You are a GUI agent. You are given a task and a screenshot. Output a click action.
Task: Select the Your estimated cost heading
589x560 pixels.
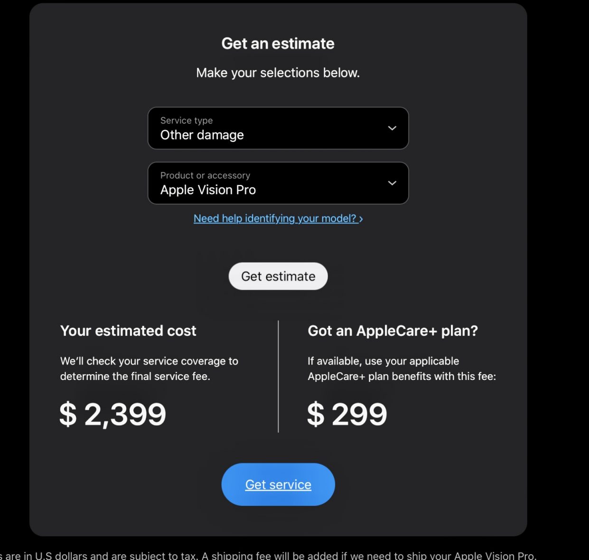[x=128, y=331]
